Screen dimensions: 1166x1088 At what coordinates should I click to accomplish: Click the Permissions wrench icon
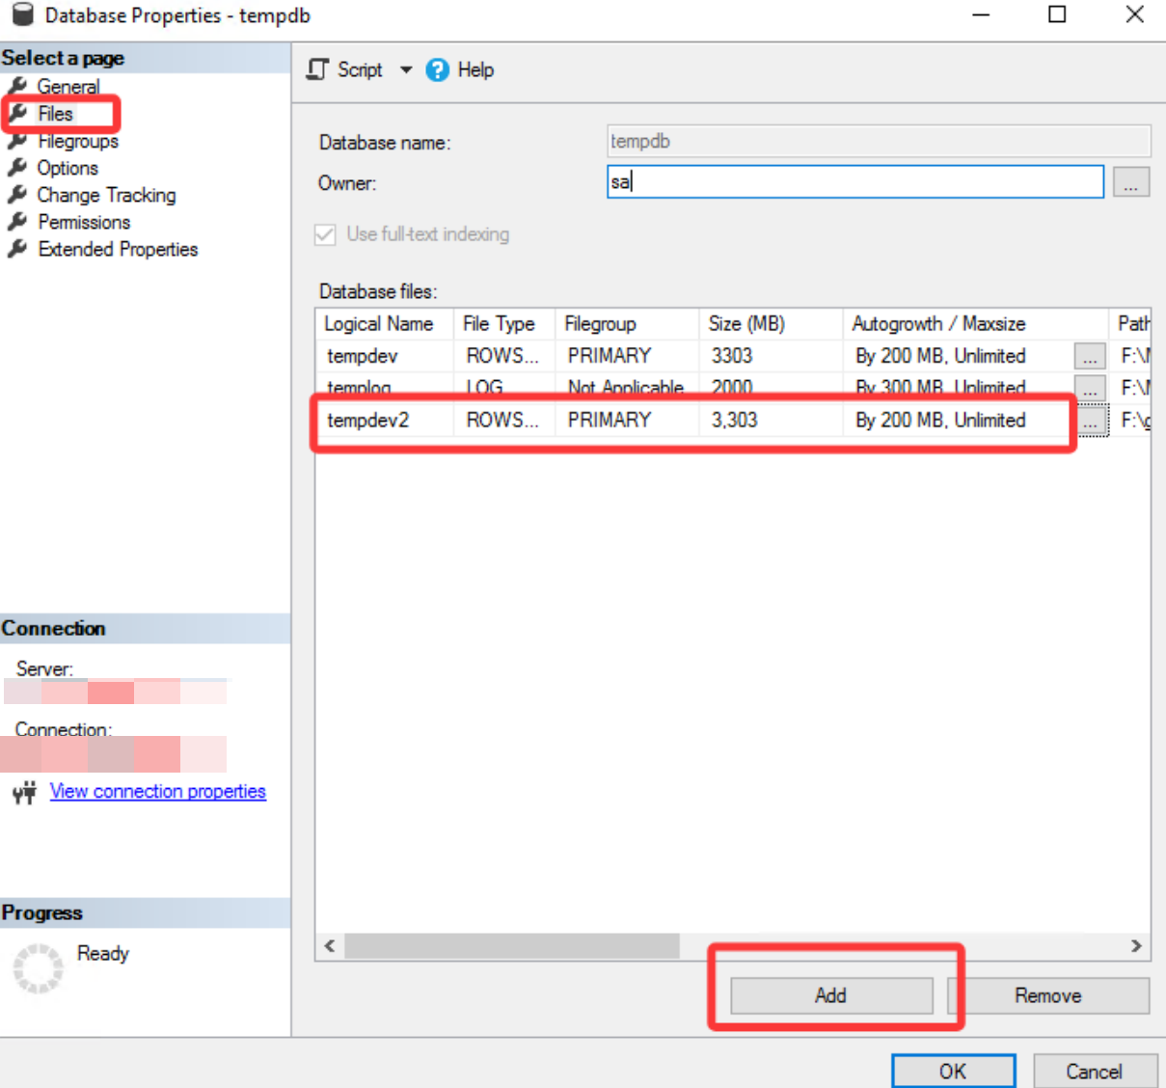[x=17, y=222]
